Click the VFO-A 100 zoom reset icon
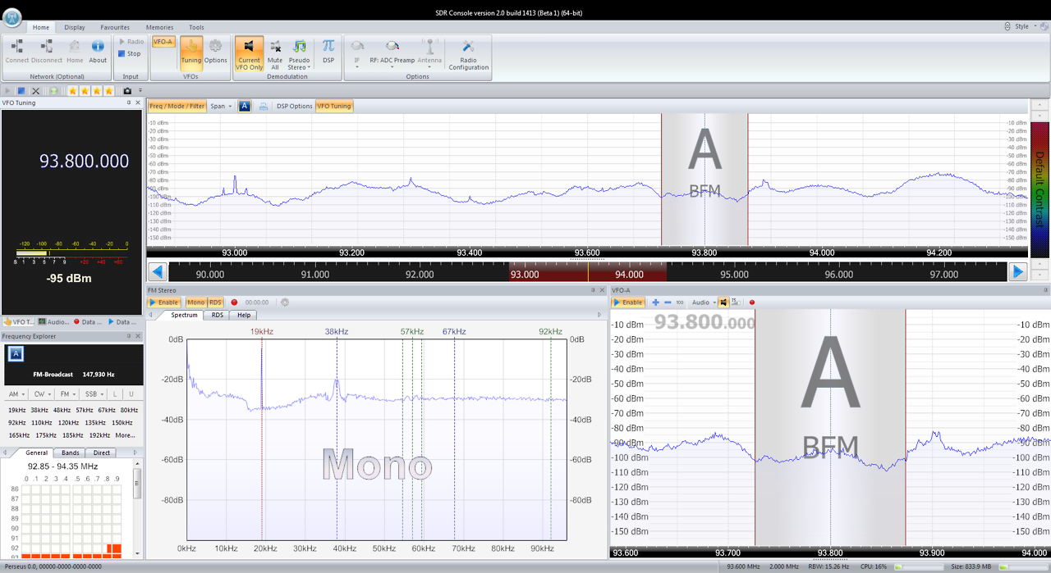 click(679, 302)
